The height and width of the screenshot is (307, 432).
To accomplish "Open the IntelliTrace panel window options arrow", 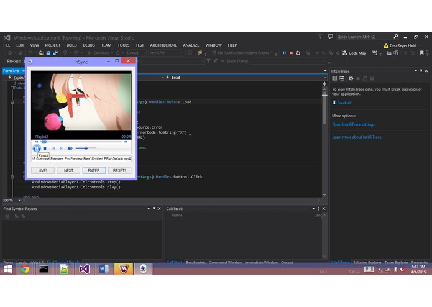I will pos(415,71).
